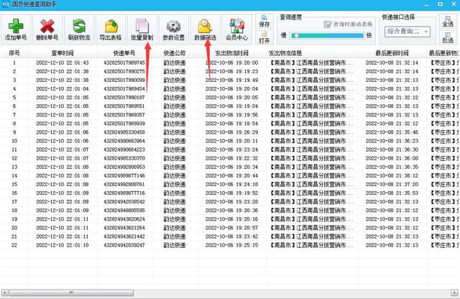
Task: Select tracking number 432824992808953
Action: point(124,167)
